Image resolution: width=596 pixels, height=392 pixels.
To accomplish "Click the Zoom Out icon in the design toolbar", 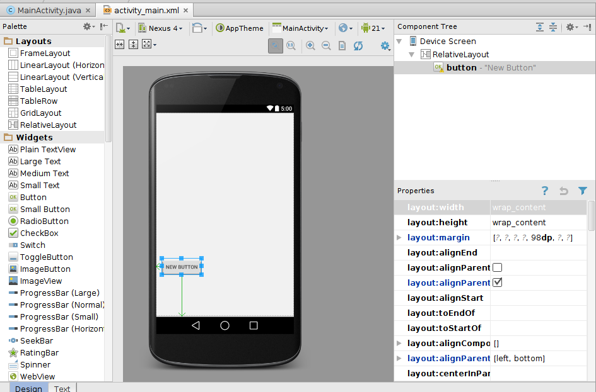I will tap(326, 46).
